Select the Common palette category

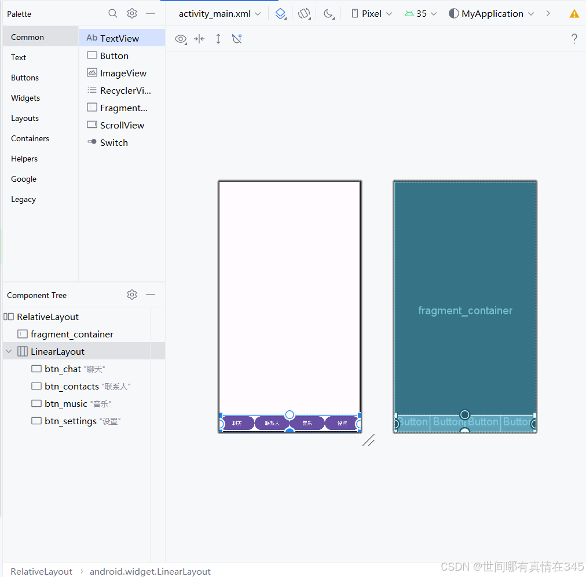click(41, 37)
